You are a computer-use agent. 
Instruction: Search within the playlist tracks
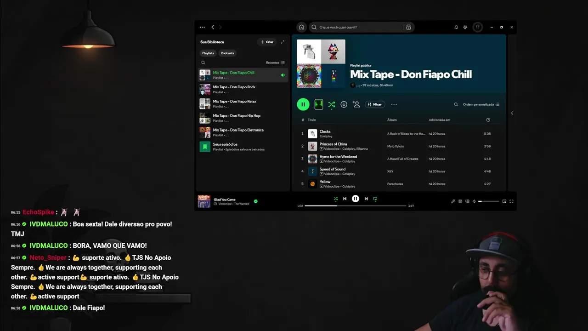[456, 104]
